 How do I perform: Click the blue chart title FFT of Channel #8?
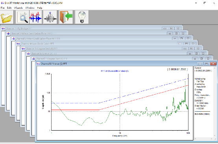point(115,71)
